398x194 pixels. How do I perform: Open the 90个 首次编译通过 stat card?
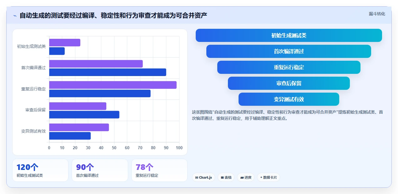100,170
